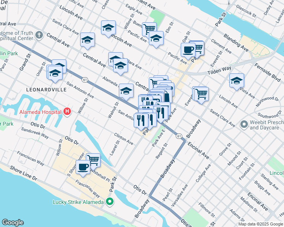Select the front school marker near Santa Clara Ave

pyautogui.click(x=120, y=66)
